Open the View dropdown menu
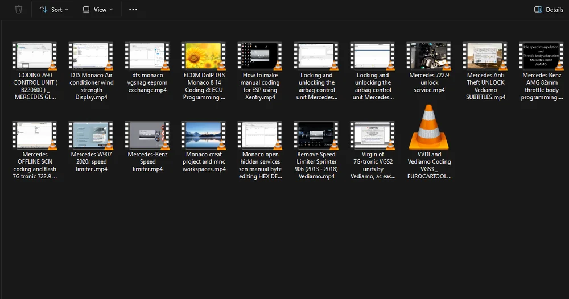The height and width of the screenshot is (299, 569). (x=98, y=10)
